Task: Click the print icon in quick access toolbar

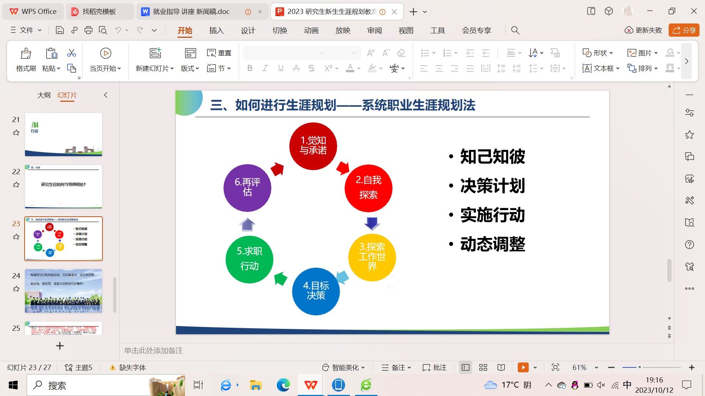Action: [88, 30]
